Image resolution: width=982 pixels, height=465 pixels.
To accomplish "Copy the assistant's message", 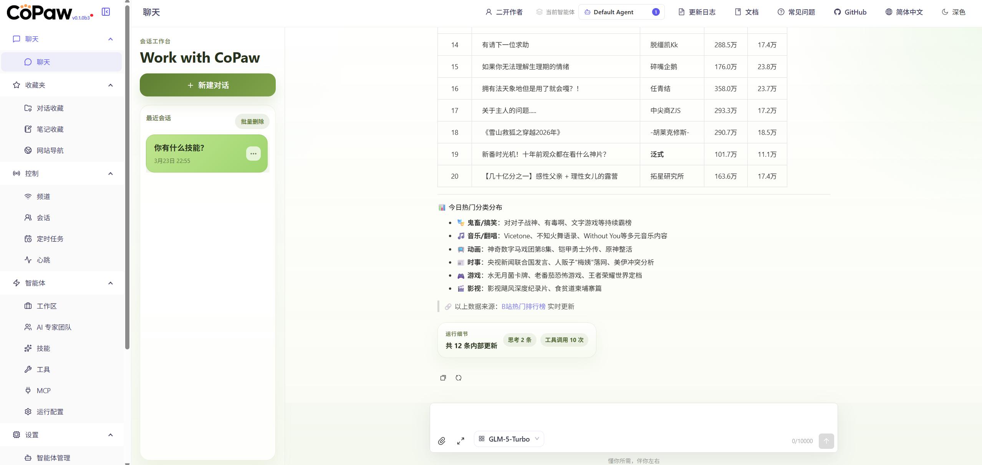I will pyautogui.click(x=442, y=378).
